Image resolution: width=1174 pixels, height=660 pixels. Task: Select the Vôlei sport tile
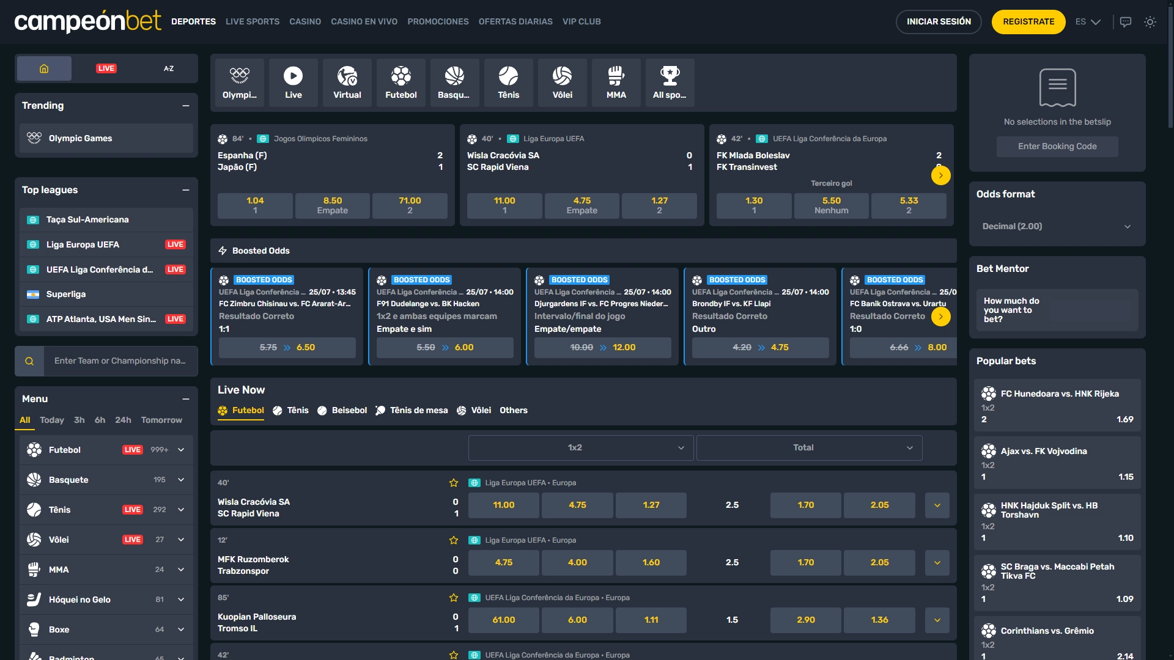click(x=563, y=83)
